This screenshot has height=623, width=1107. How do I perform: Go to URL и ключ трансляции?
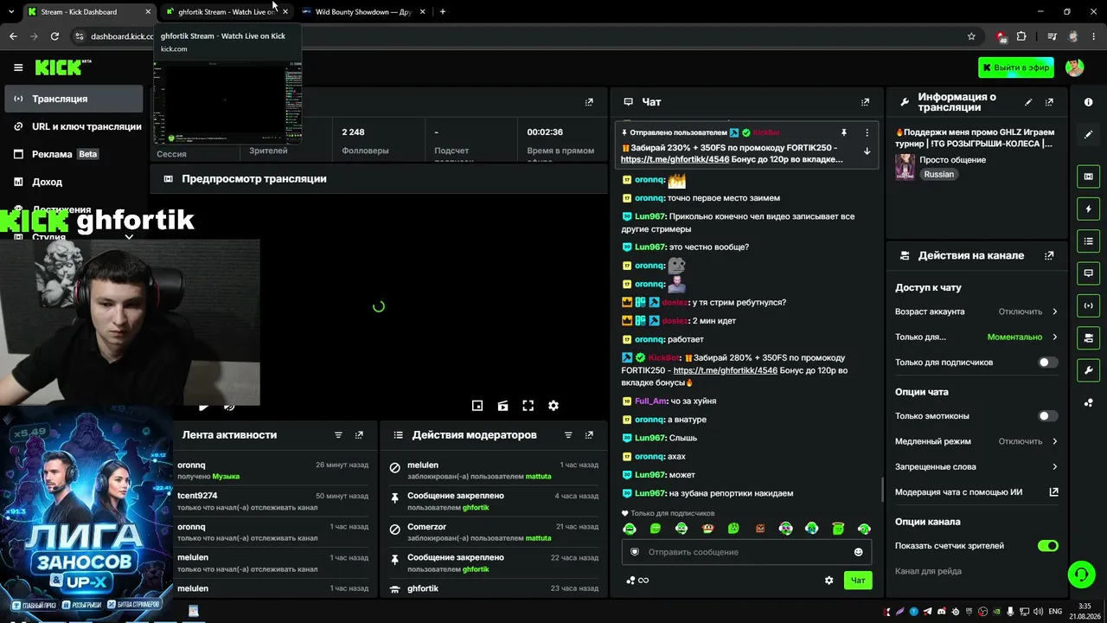tap(74, 126)
